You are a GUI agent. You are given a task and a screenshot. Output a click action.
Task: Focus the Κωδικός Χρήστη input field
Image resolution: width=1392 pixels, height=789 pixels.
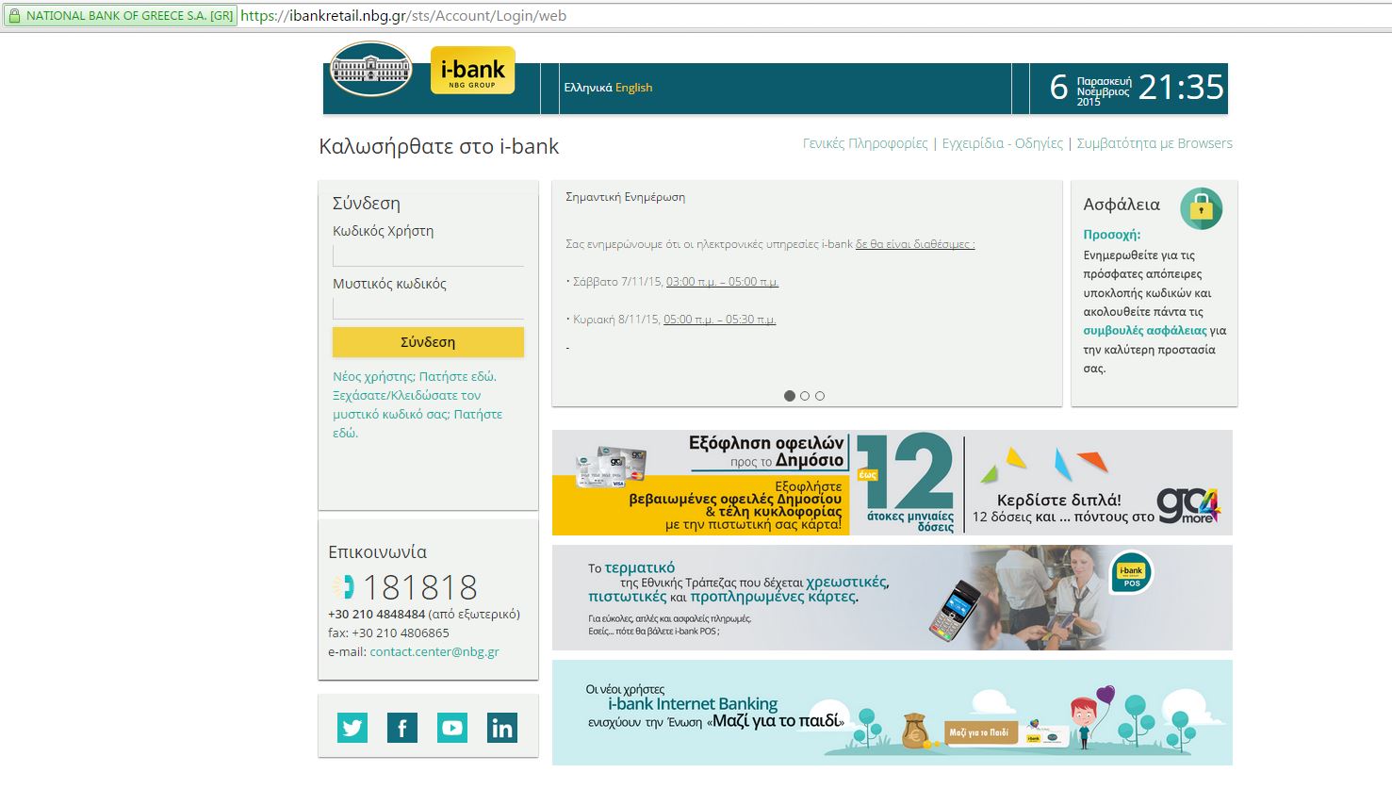[428, 255]
